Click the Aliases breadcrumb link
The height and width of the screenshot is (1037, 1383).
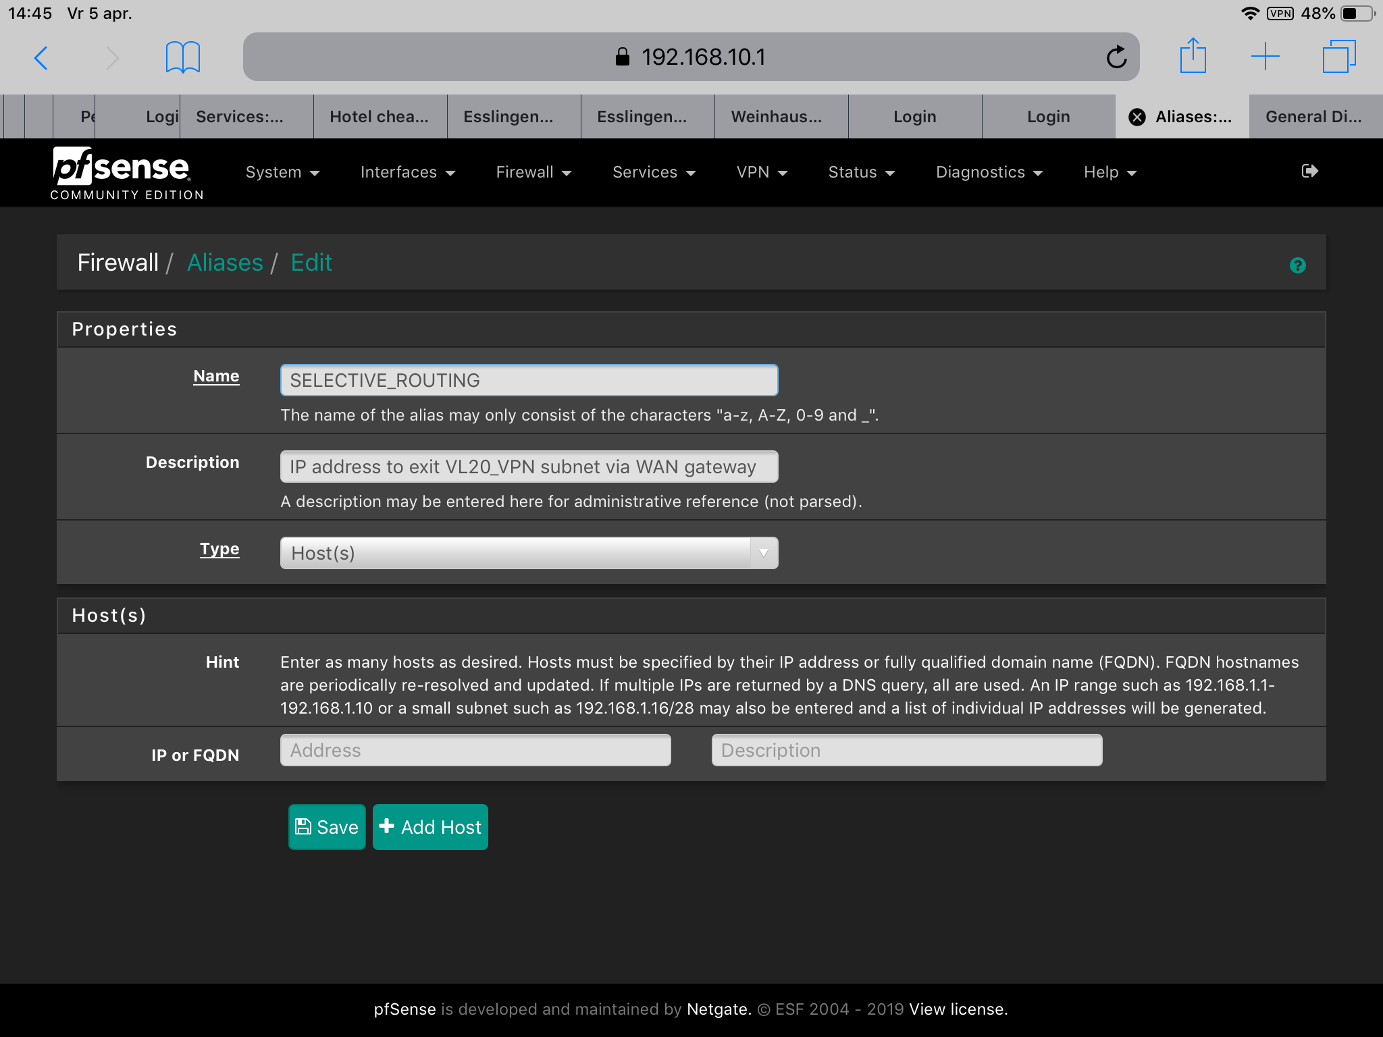pos(225,263)
